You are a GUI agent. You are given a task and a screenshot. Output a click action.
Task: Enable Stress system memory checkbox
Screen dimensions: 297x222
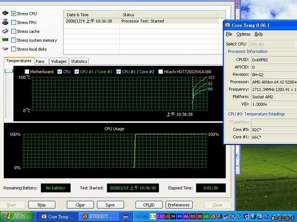[x=13, y=40]
